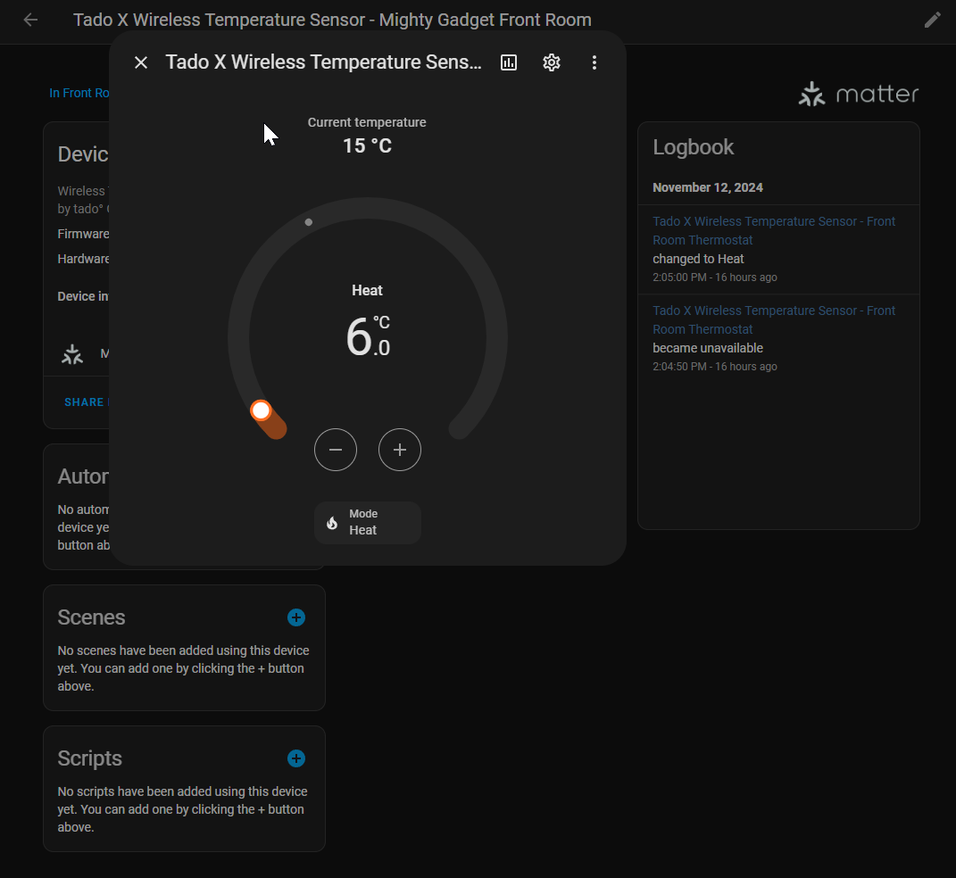This screenshot has width=956, height=878.
Task: Open the history chart icon in dialog
Action: pyautogui.click(x=509, y=62)
